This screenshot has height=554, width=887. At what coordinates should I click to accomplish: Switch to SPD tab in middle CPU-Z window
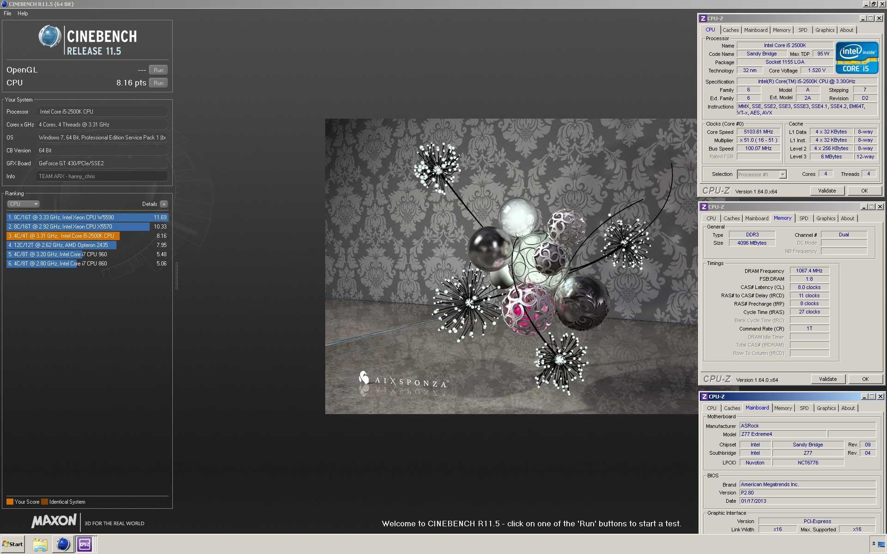[x=804, y=218]
